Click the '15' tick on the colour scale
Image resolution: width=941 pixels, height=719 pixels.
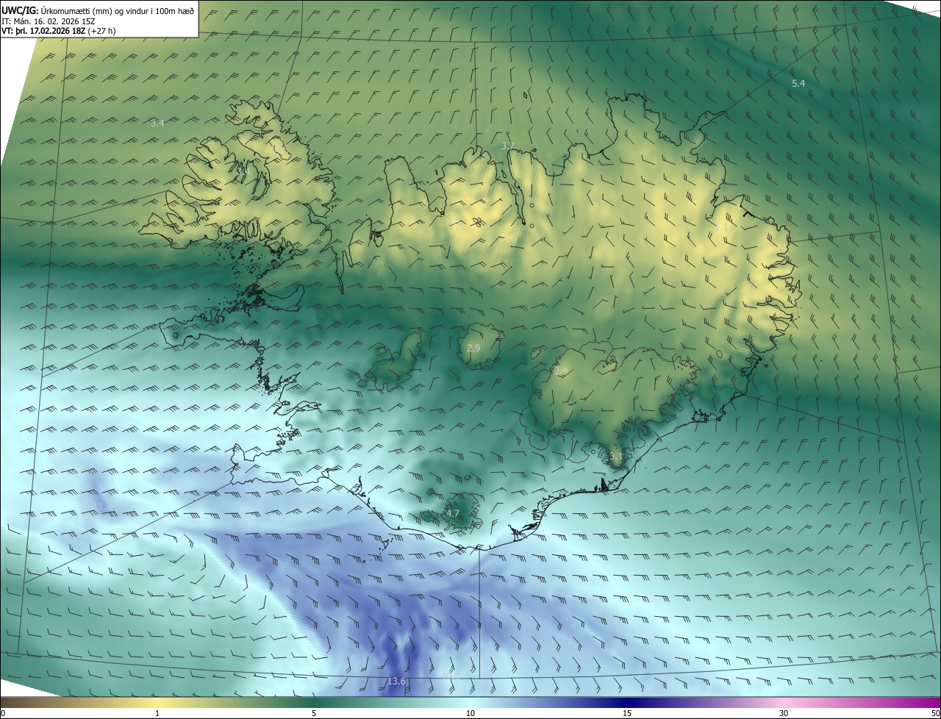(627, 713)
